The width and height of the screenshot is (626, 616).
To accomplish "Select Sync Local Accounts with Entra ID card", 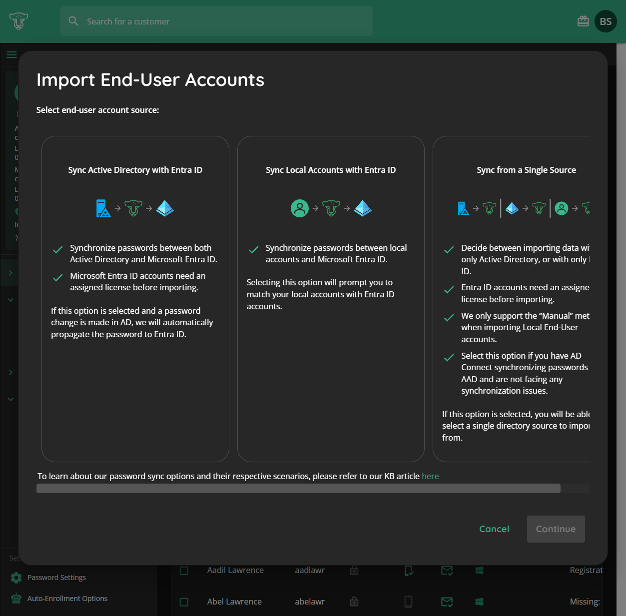I will [x=331, y=299].
